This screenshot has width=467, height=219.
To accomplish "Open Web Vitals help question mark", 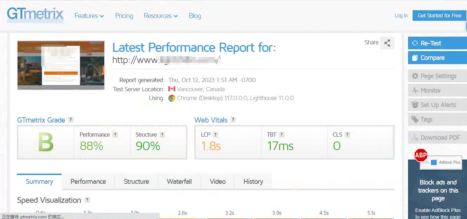I will pyautogui.click(x=233, y=120).
